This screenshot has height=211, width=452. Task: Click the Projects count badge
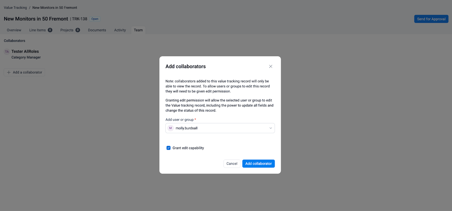point(78,30)
